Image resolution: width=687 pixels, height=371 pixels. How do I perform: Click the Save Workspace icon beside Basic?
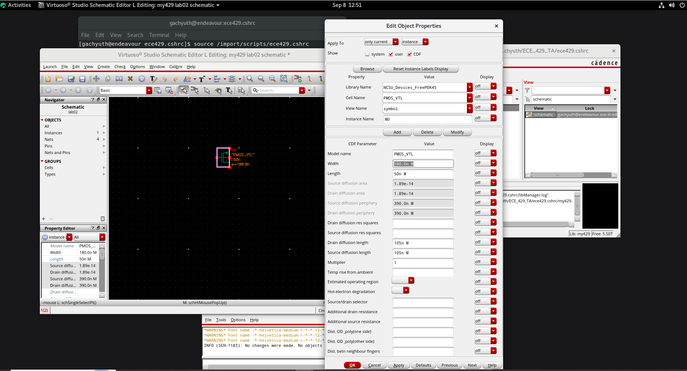coord(158,90)
